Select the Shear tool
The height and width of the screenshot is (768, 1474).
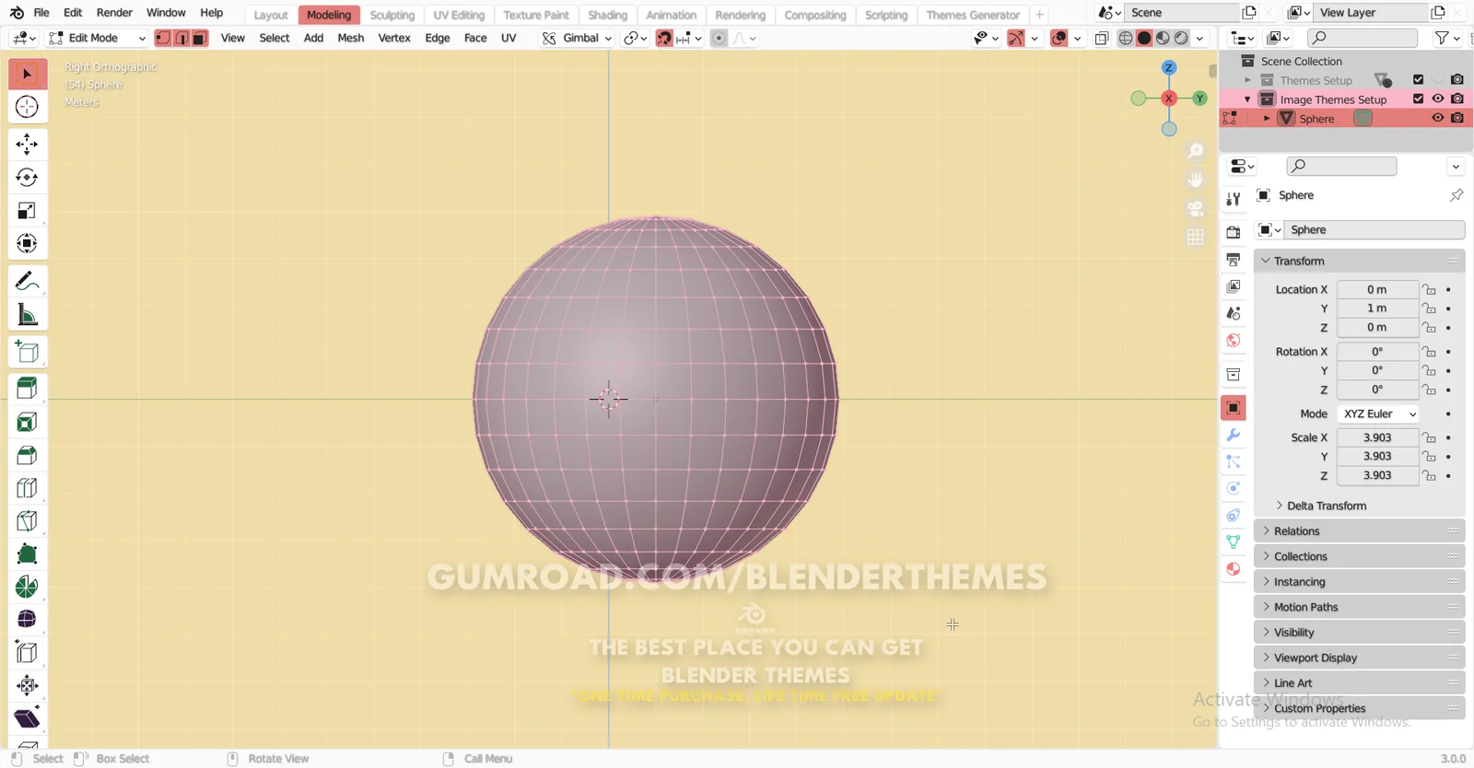pyautogui.click(x=27, y=718)
